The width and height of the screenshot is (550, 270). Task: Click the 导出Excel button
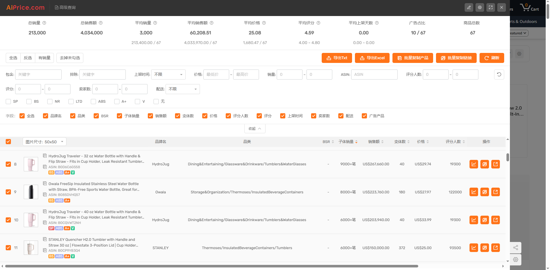[x=372, y=58]
